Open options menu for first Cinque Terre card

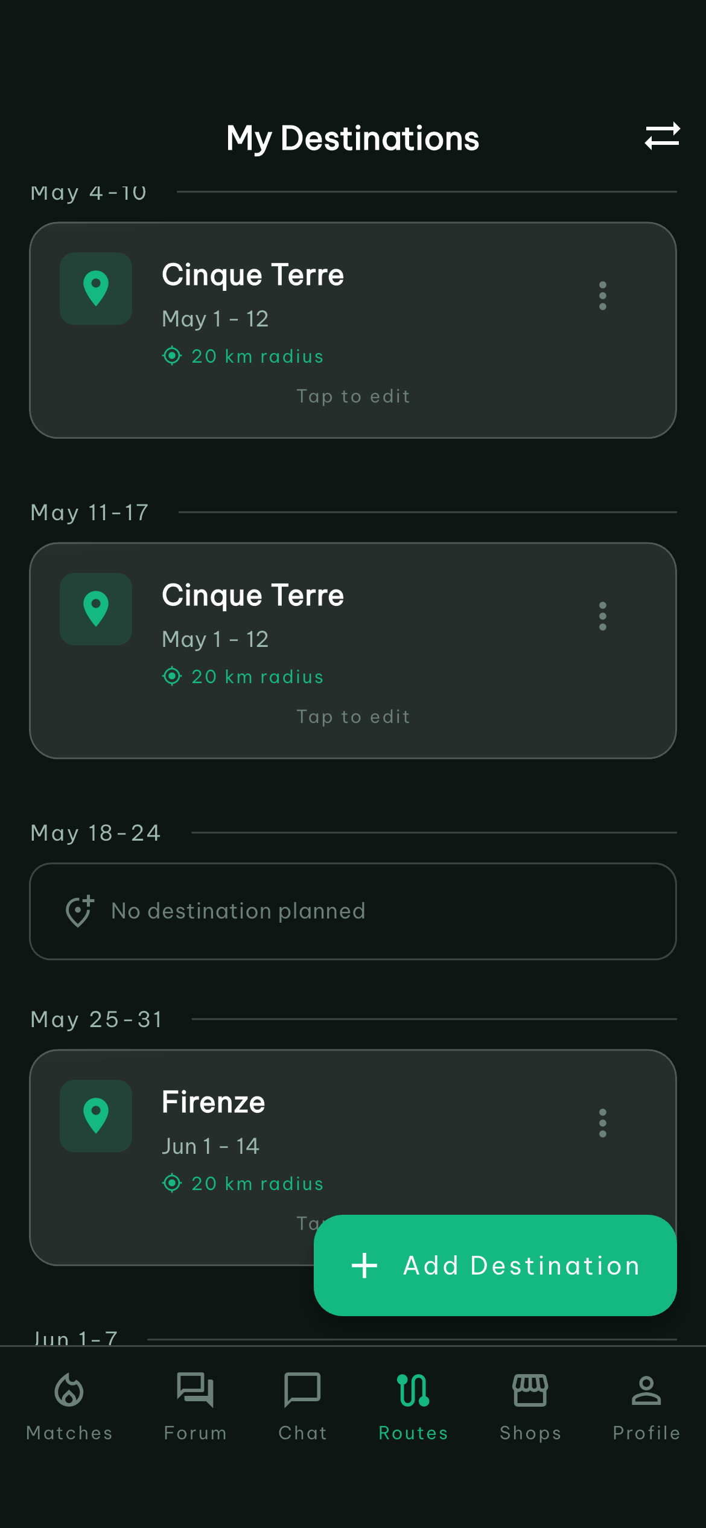(602, 296)
